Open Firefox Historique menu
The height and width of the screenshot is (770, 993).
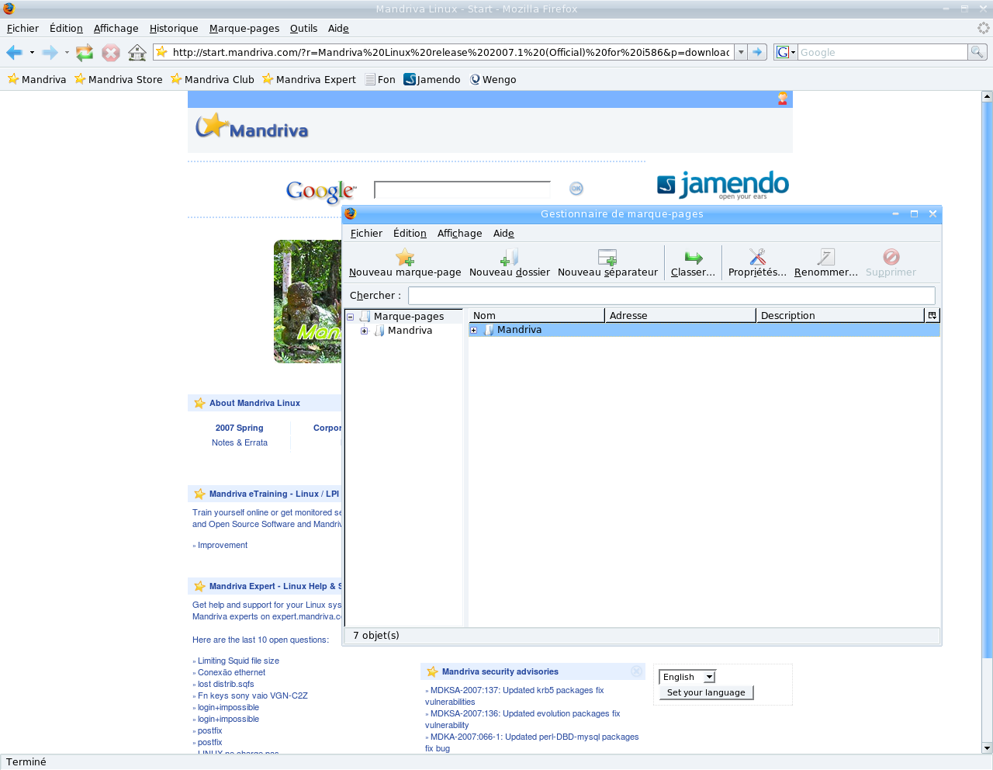(174, 29)
